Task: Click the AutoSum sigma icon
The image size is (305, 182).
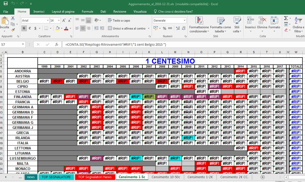Action: [286, 18]
